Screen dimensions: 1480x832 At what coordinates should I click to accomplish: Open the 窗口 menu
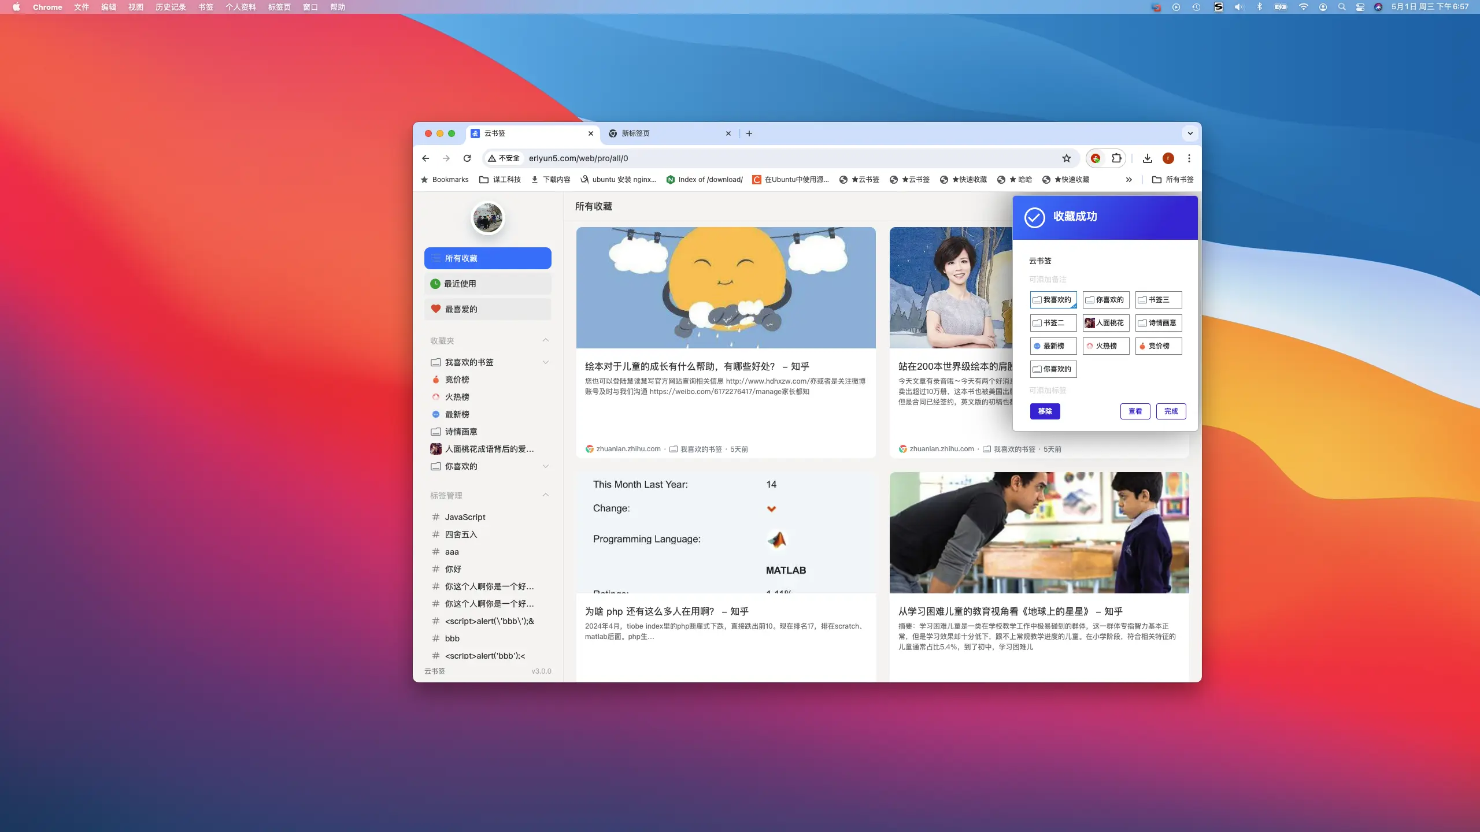[310, 7]
